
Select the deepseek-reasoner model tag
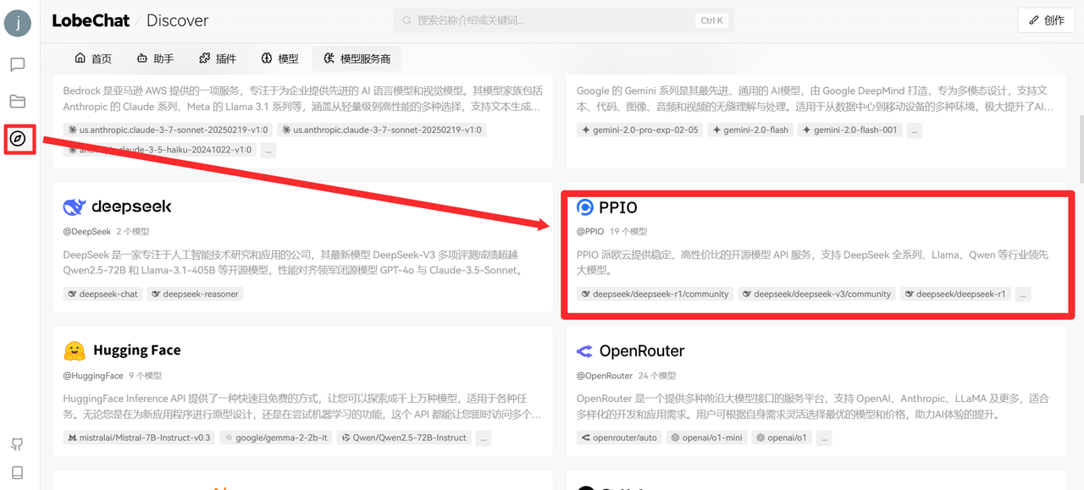196,294
